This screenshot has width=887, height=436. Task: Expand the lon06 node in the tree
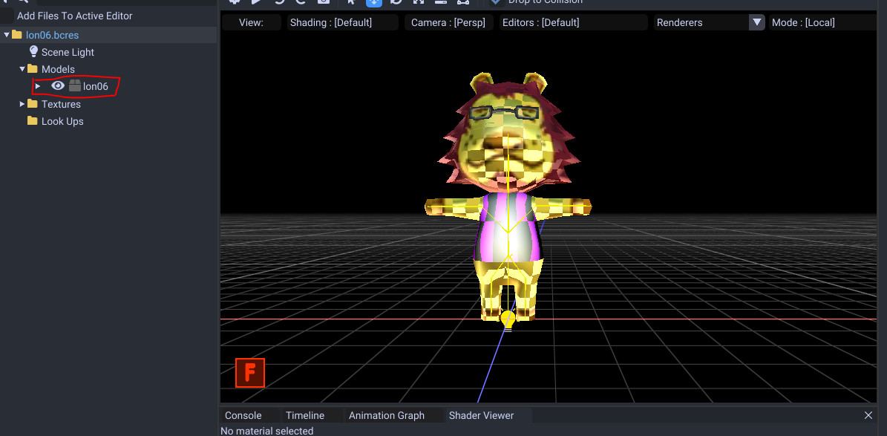click(37, 86)
